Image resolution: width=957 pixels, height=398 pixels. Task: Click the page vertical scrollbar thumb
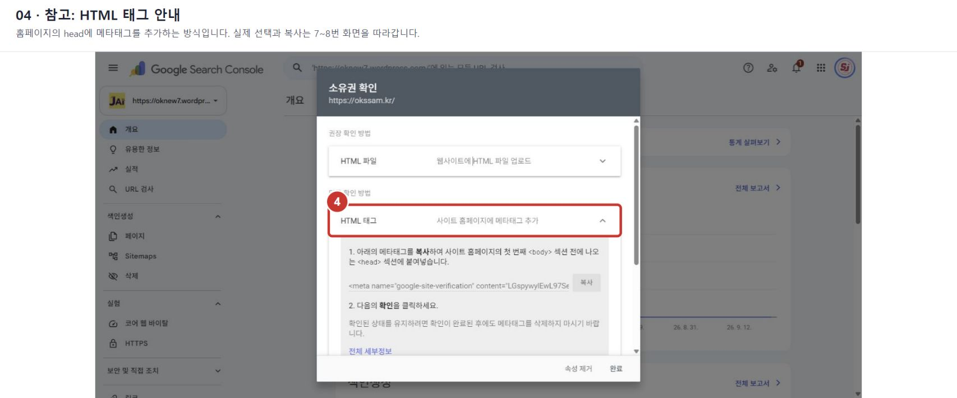pyautogui.click(x=858, y=174)
